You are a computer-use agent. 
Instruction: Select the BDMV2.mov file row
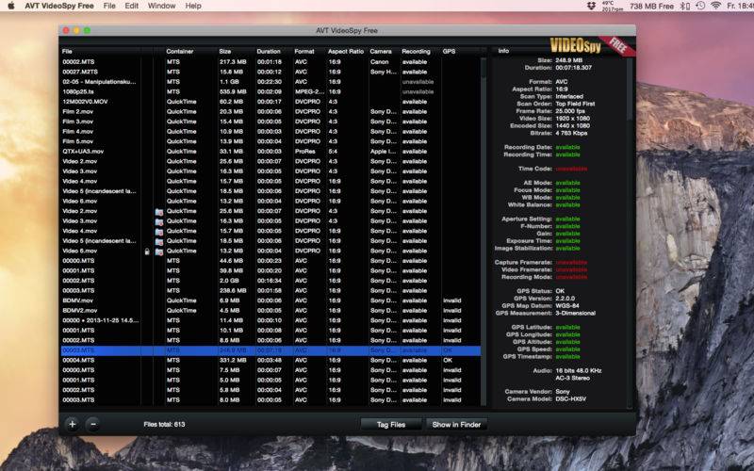click(270, 311)
